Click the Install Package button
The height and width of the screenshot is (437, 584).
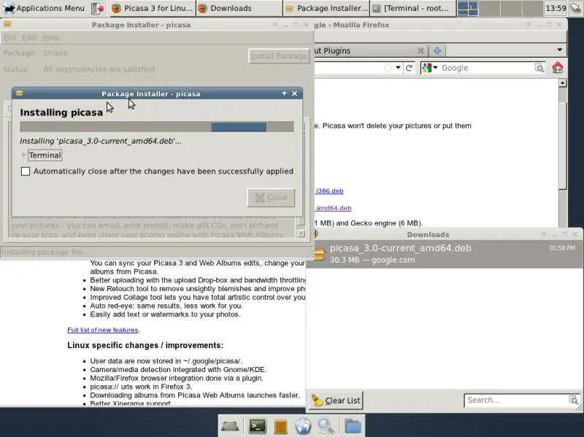coord(279,56)
